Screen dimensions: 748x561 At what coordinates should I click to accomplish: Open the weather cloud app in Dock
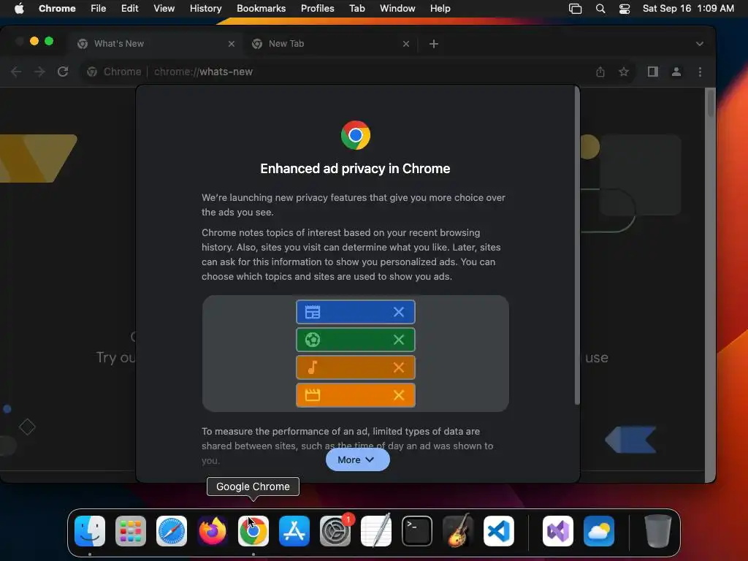[599, 530]
